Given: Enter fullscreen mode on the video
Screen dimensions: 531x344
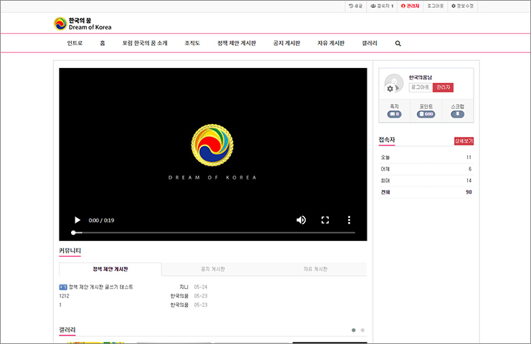Looking at the screenshot, I should tap(325, 220).
